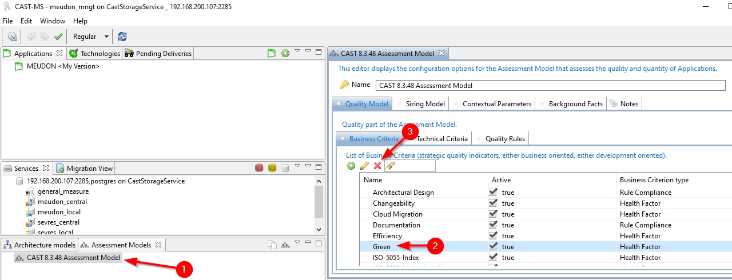
Task: Switch to the Technical Criteria tab
Action: (x=442, y=138)
